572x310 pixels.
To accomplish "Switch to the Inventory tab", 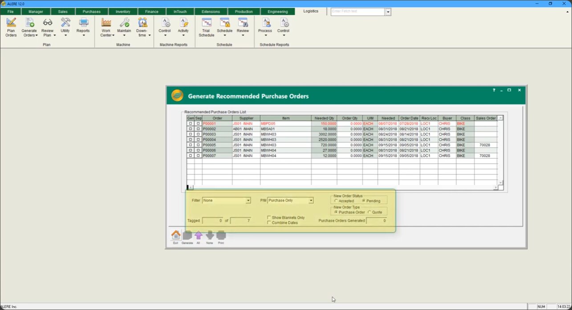I will point(123,12).
